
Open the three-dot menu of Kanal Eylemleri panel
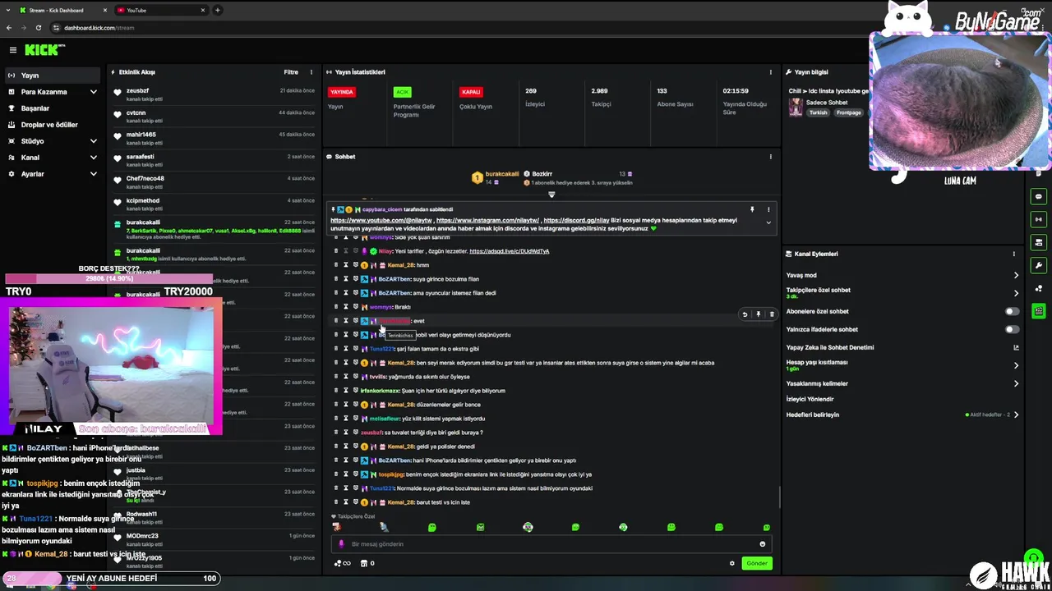(x=1013, y=254)
